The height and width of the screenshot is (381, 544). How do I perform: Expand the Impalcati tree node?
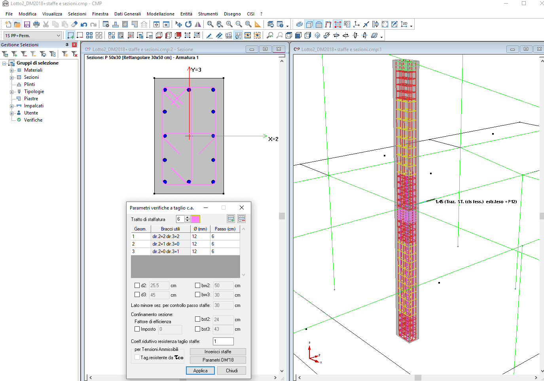pyautogui.click(x=12, y=106)
